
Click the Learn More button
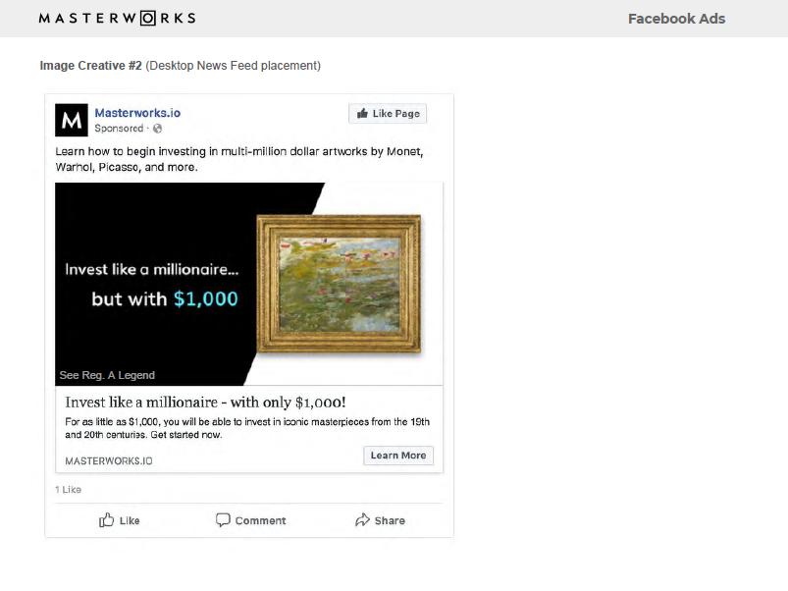point(398,456)
